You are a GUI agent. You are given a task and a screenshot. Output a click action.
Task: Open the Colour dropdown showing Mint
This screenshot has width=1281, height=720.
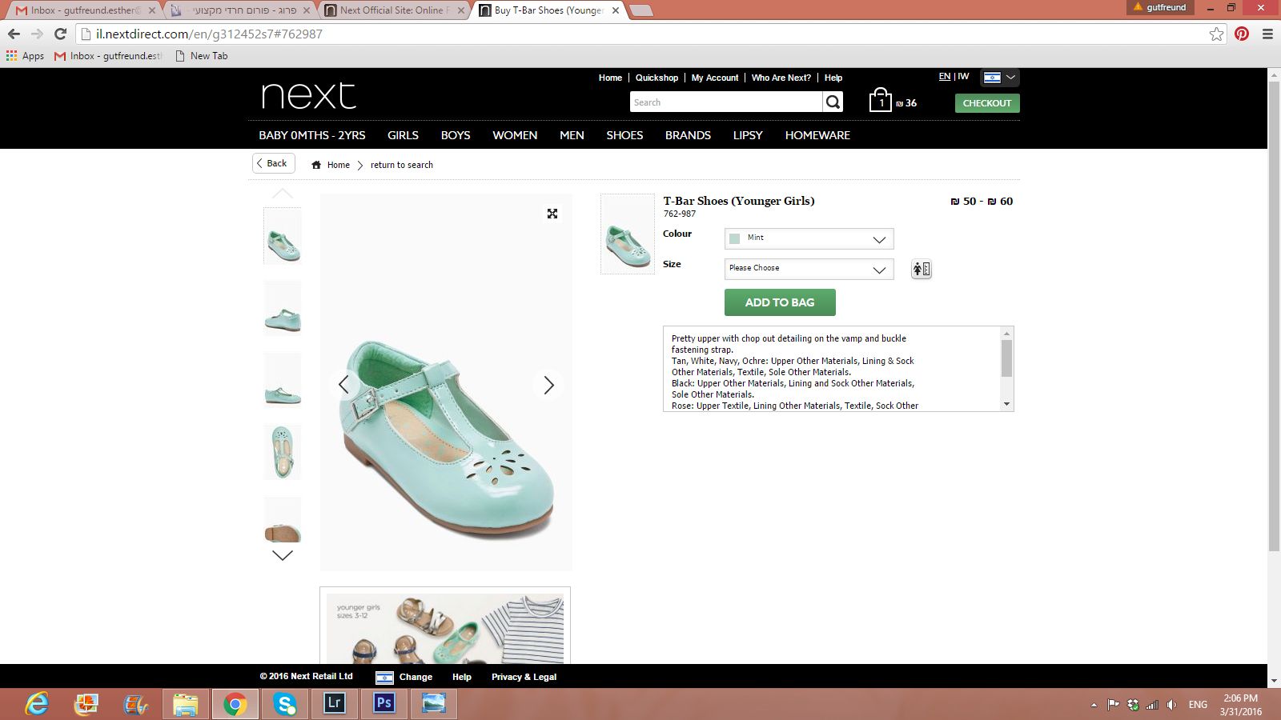pos(809,238)
